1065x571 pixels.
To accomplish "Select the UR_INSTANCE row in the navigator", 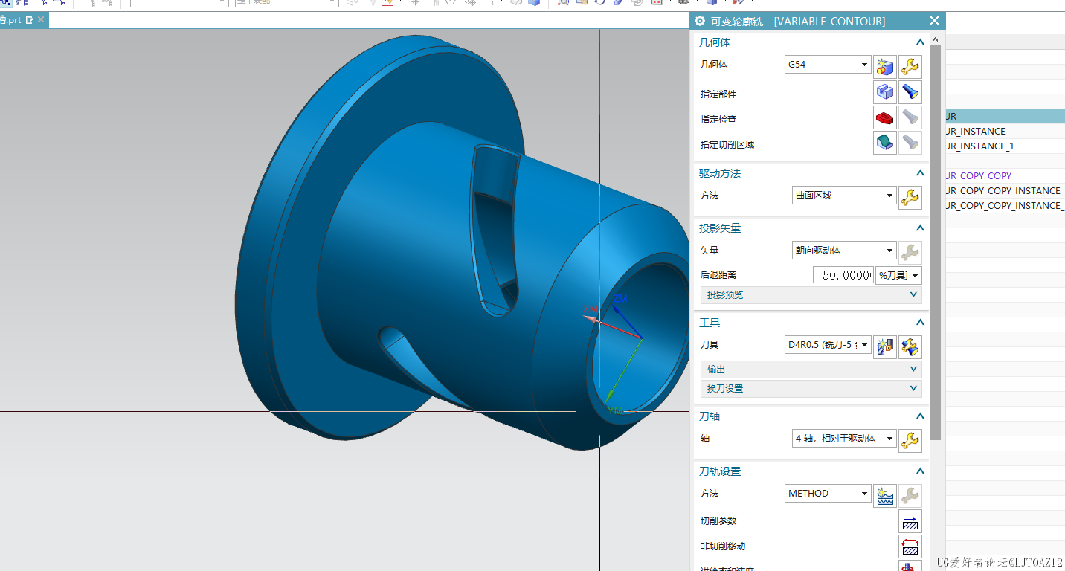I will (x=1005, y=132).
